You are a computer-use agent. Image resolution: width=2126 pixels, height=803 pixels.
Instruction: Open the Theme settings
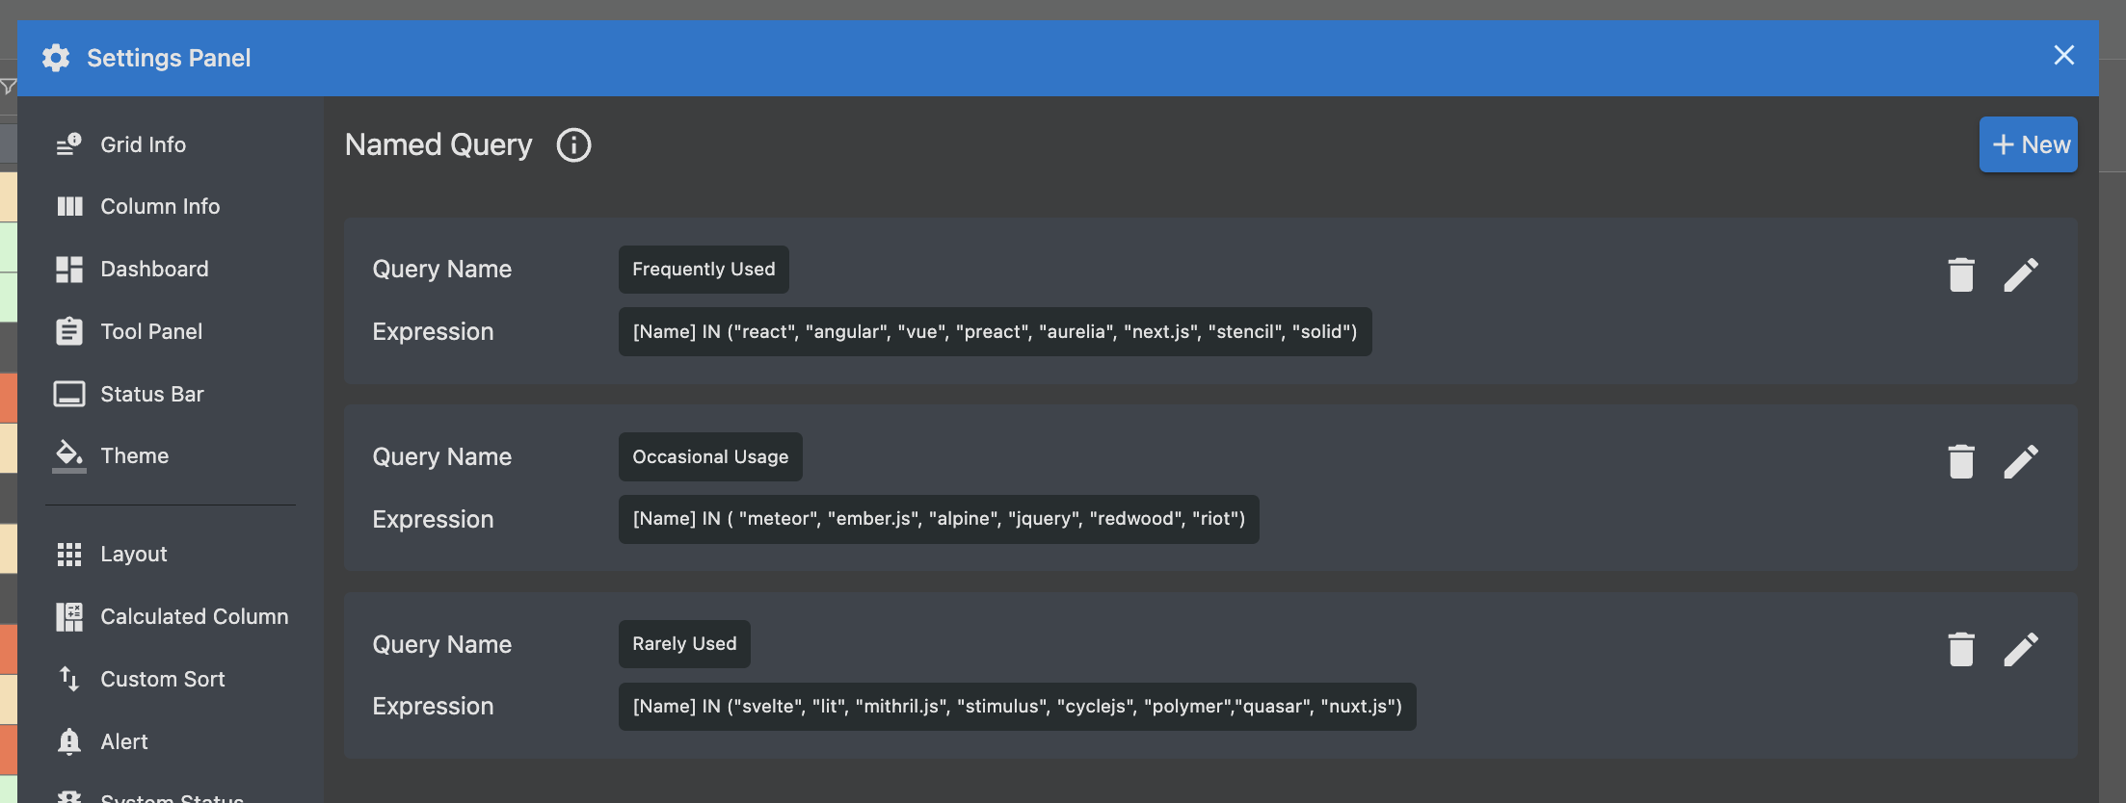coord(134,455)
